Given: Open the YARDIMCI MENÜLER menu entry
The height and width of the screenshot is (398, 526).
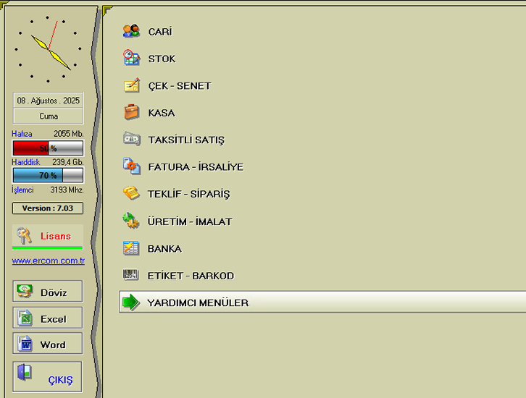Looking at the screenshot, I should click(x=197, y=302).
